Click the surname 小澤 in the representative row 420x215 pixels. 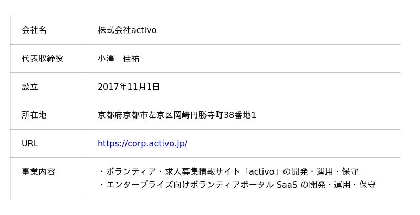click(106, 58)
